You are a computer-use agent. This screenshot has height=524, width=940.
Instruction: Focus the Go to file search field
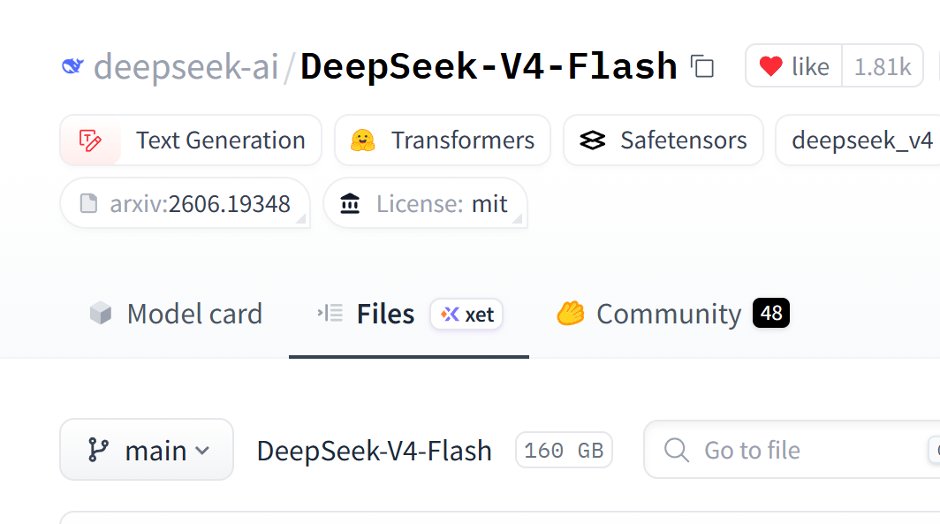click(x=792, y=450)
